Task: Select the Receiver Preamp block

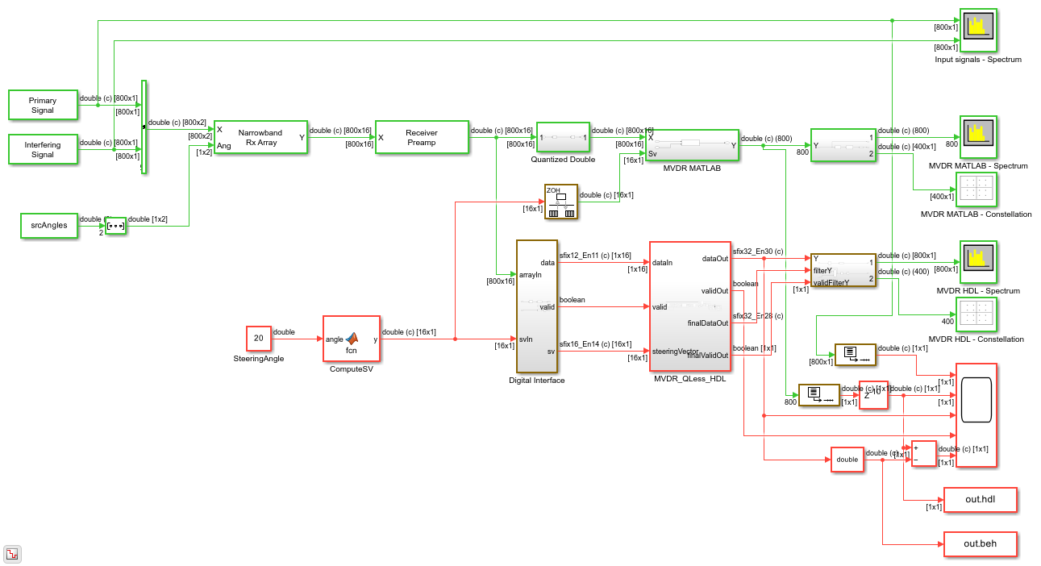Action: [422, 137]
